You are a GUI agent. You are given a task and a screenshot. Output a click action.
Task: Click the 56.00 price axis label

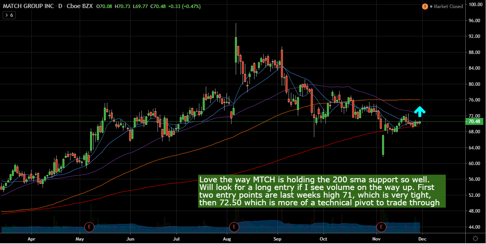(475, 179)
